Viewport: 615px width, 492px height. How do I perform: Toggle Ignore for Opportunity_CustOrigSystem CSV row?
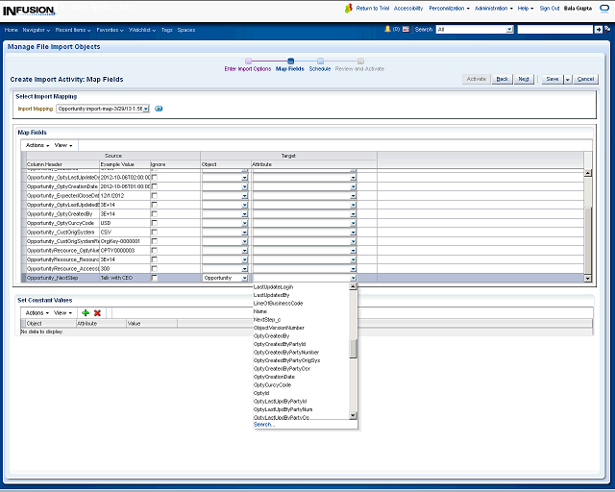155,232
